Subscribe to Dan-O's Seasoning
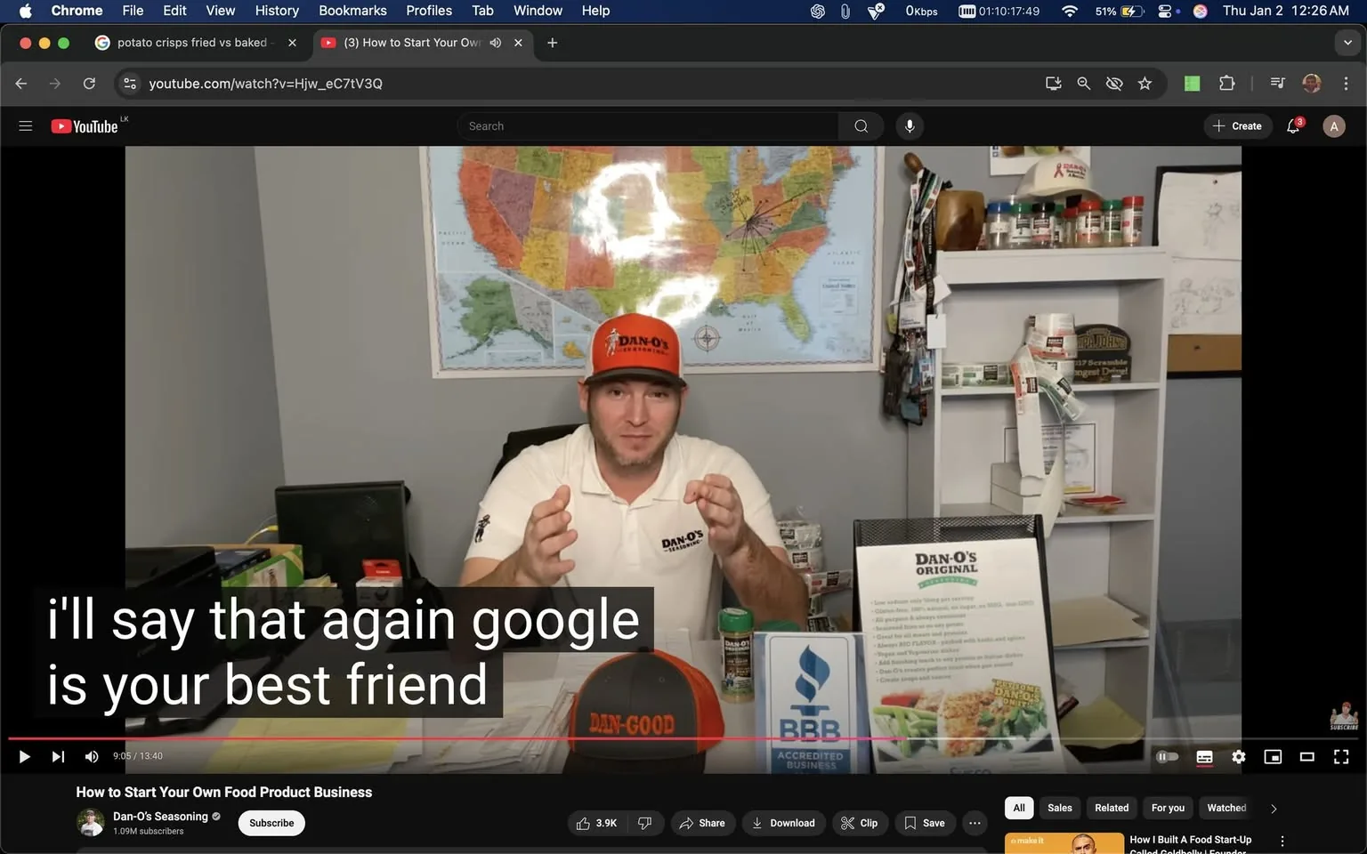This screenshot has height=854, width=1367. pos(271,823)
